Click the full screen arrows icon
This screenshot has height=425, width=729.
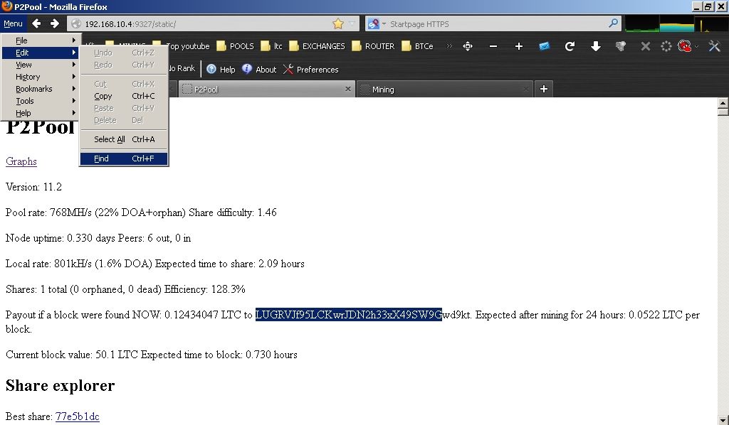(x=468, y=46)
